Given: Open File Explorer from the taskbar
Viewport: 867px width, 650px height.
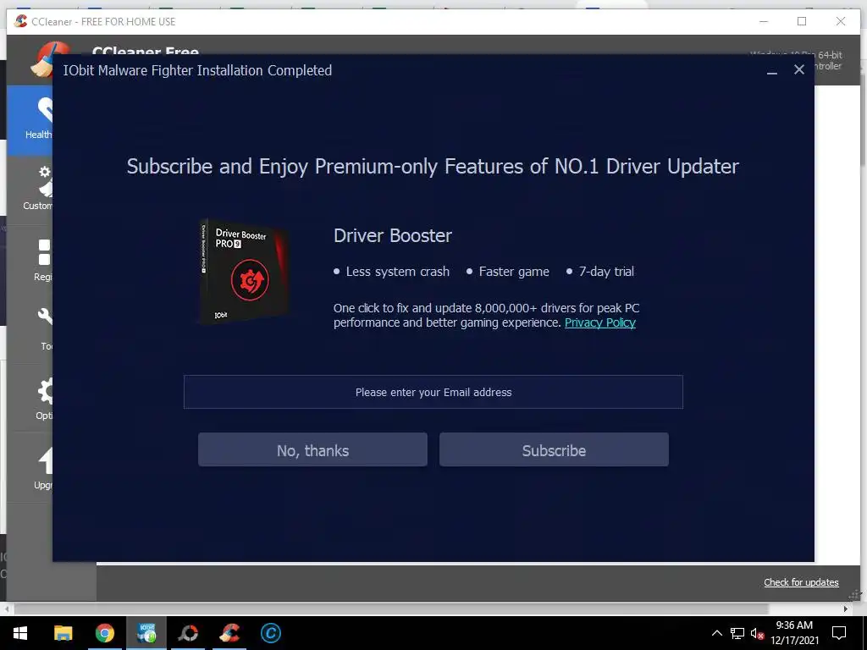Looking at the screenshot, I should click(63, 633).
